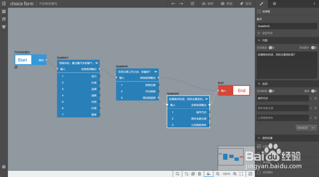Image resolution: width=319 pixels, height=177 pixels.
Task: Collapse the 通用设置 section
Action: click(259, 138)
